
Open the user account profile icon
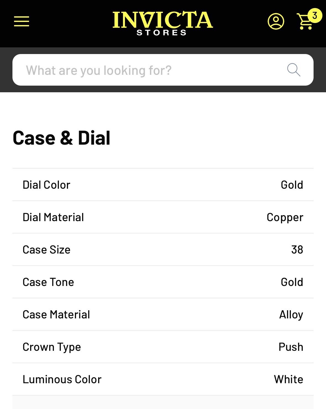(276, 21)
